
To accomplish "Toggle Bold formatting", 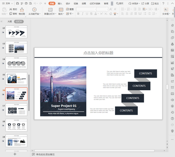I will click(x=78, y=14).
